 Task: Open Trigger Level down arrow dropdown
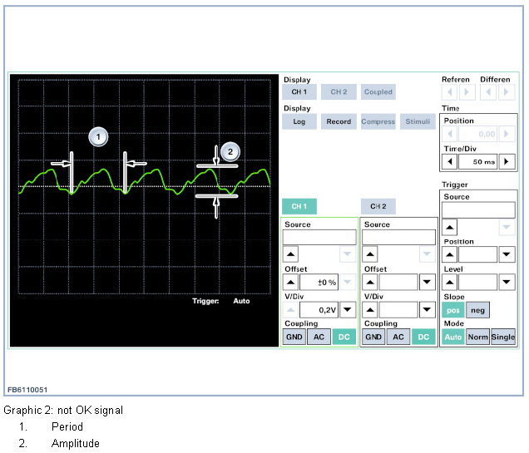(x=506, y=283)
